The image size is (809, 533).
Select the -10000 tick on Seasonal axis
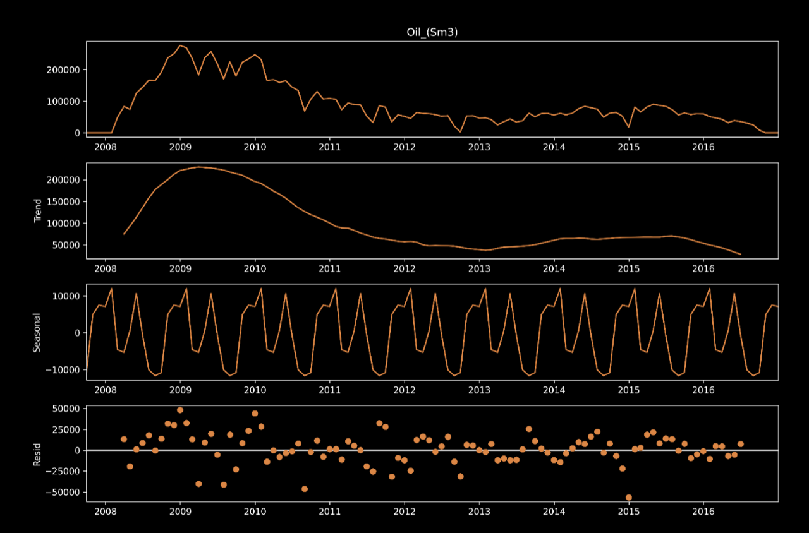point(63,370)
